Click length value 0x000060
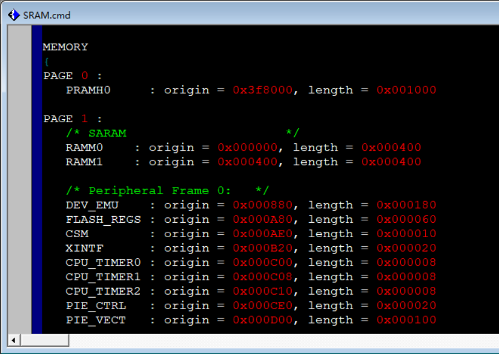 pos(406,220)
